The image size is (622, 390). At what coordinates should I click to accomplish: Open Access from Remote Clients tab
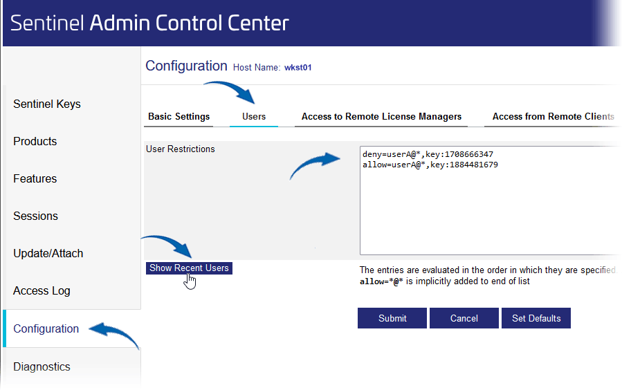coord(553,117)
